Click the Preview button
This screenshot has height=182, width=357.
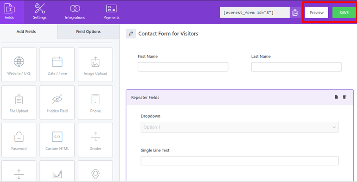317,13
